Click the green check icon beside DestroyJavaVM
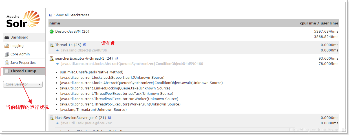 [x=52, y=31]
